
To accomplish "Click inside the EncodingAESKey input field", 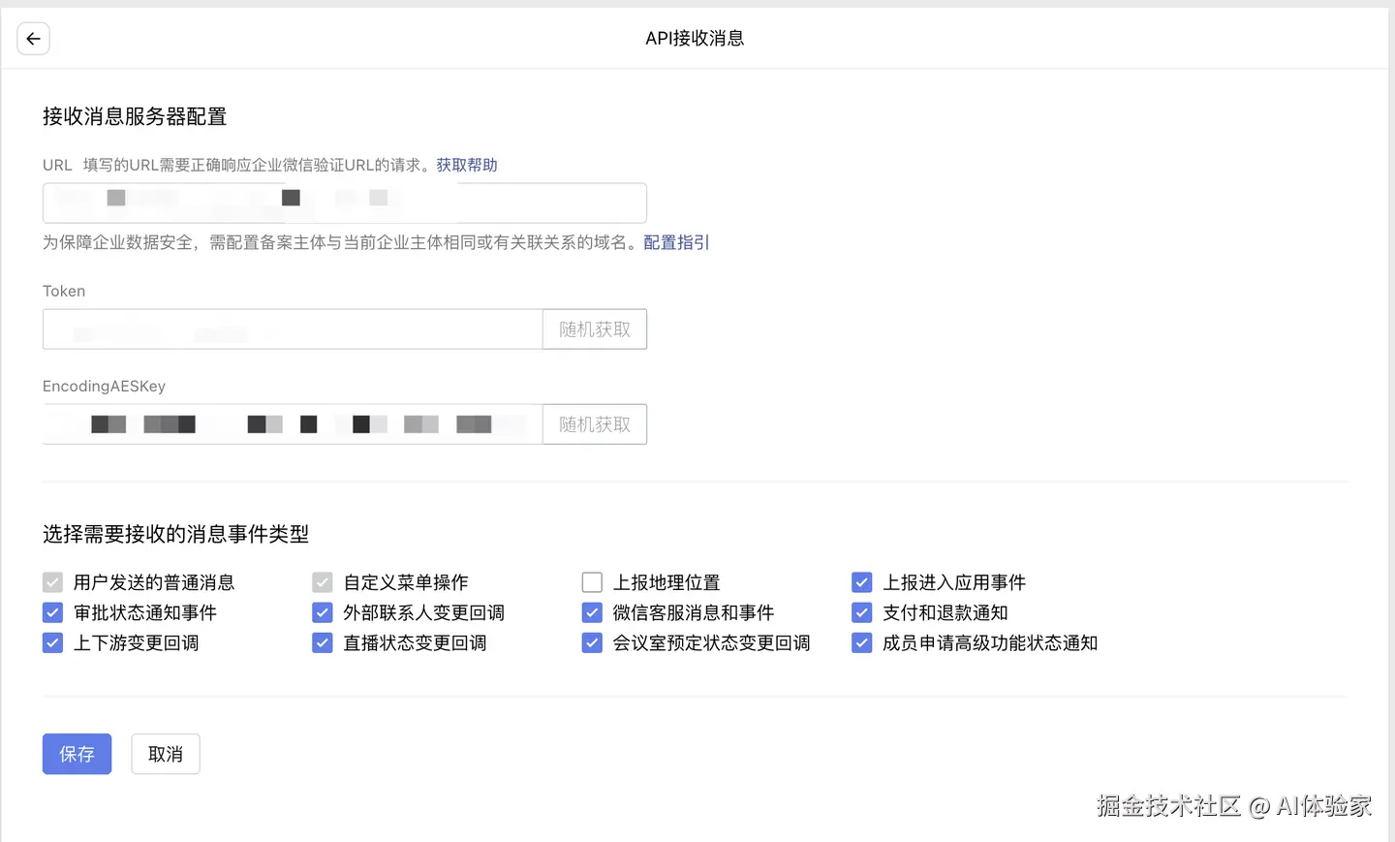I will coord(291,423).
